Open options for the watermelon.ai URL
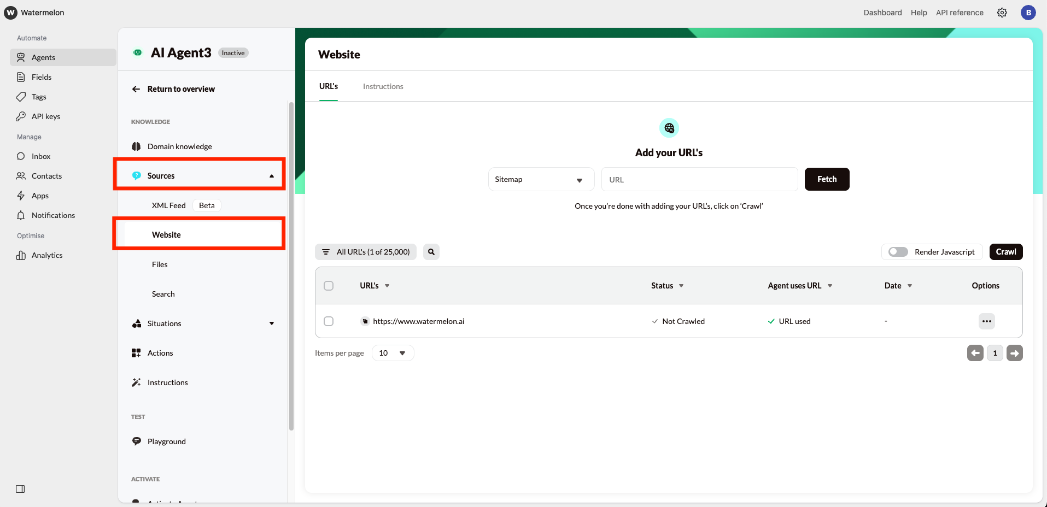The height and width of the screenshot is (507, 1047). [986, 321]
